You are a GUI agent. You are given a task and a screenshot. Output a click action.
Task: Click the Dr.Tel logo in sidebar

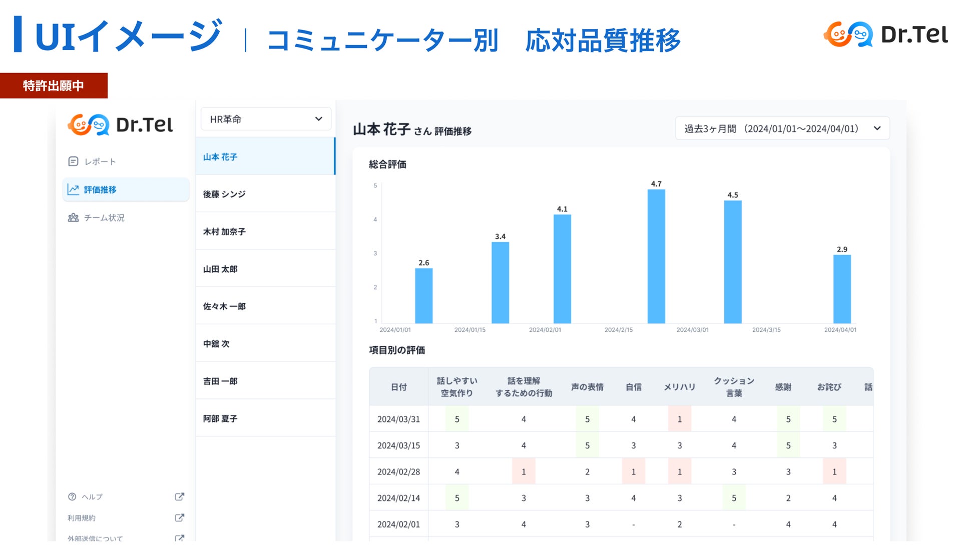click(120, 125)
